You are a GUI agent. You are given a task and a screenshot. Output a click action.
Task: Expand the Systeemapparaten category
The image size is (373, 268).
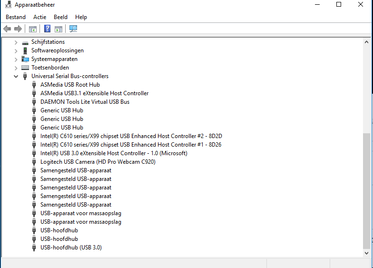pyautogui.click(x=16, y=60)
